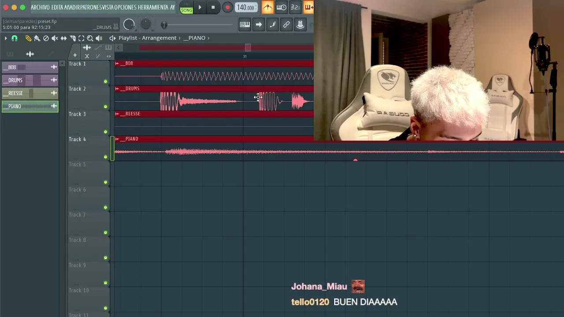Expand the arrow after Playlist - Arrangement
Viewport: 564px width, 317px height.
pos(180,38)
